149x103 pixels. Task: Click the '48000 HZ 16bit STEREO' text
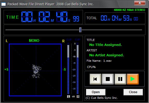129,10
